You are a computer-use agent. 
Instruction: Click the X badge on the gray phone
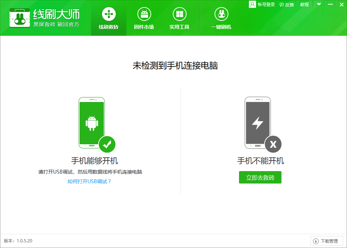(x=273, y=144)
